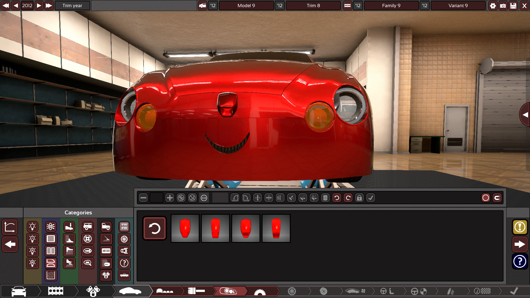The image size is (530, 298).
Task: Click the minus button in fixture toolbar
Action: point(143,198)
